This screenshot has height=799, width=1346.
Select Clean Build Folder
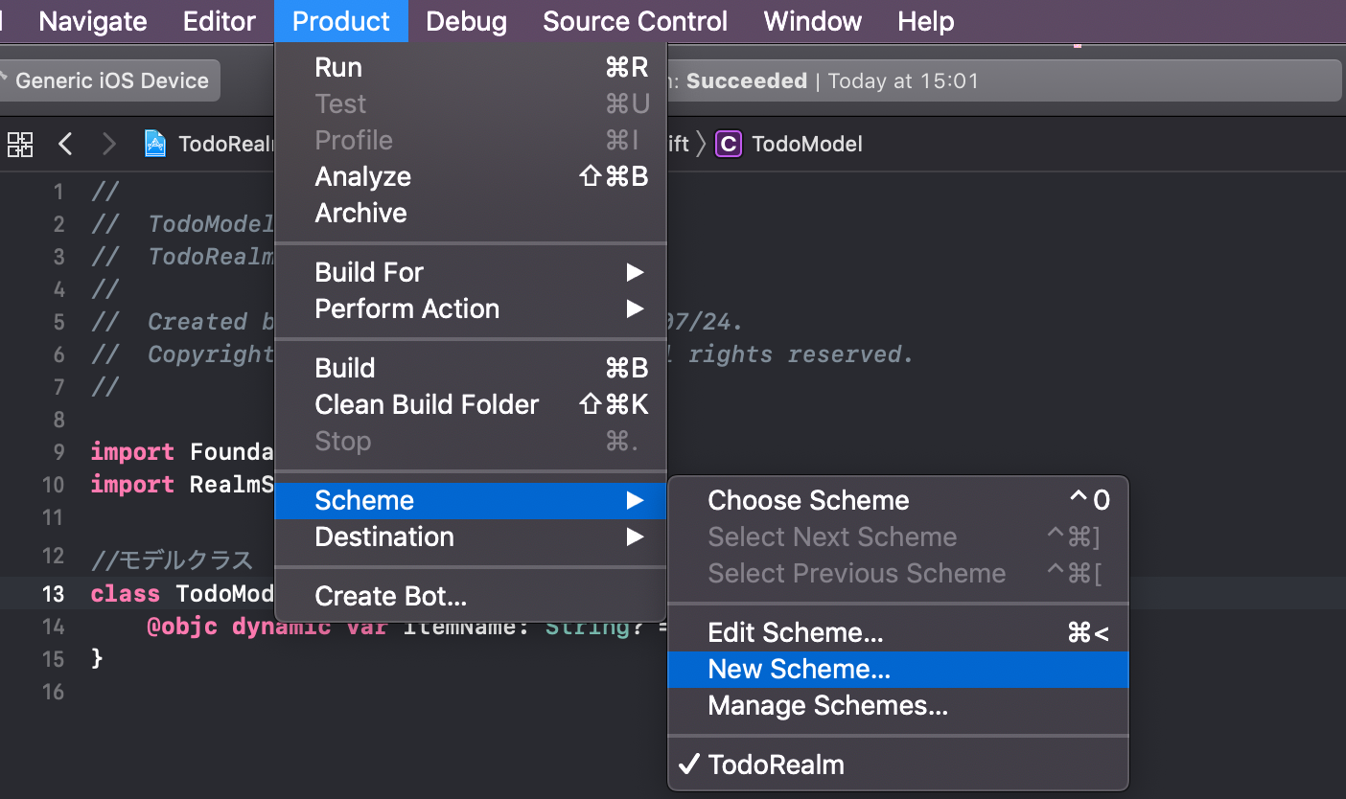point(427,404)
